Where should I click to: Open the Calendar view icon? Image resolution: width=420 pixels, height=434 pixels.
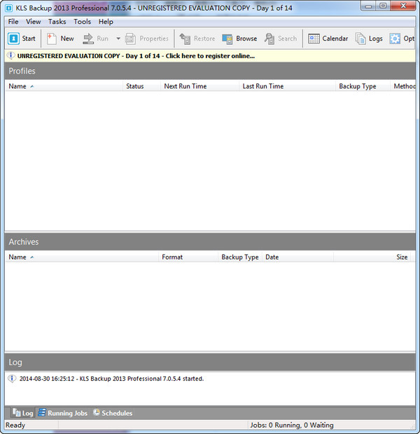pyautogui.click(x=314, y=39)
